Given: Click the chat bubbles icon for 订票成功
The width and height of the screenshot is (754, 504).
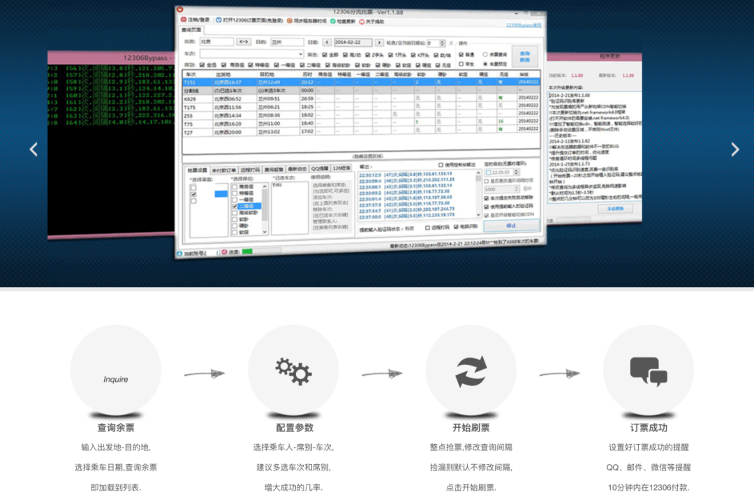Looking at the screenshot, I should click(648, 371).
